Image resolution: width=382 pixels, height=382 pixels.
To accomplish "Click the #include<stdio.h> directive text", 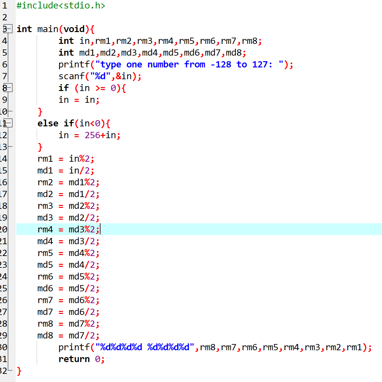I will [x=61, y=5].
